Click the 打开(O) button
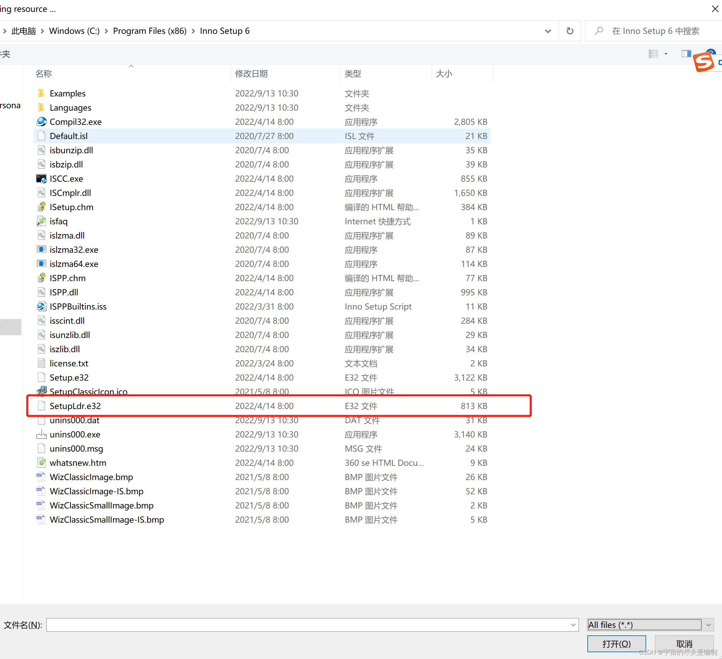This screenshot has width=722, height=659. tap(616, 643)
